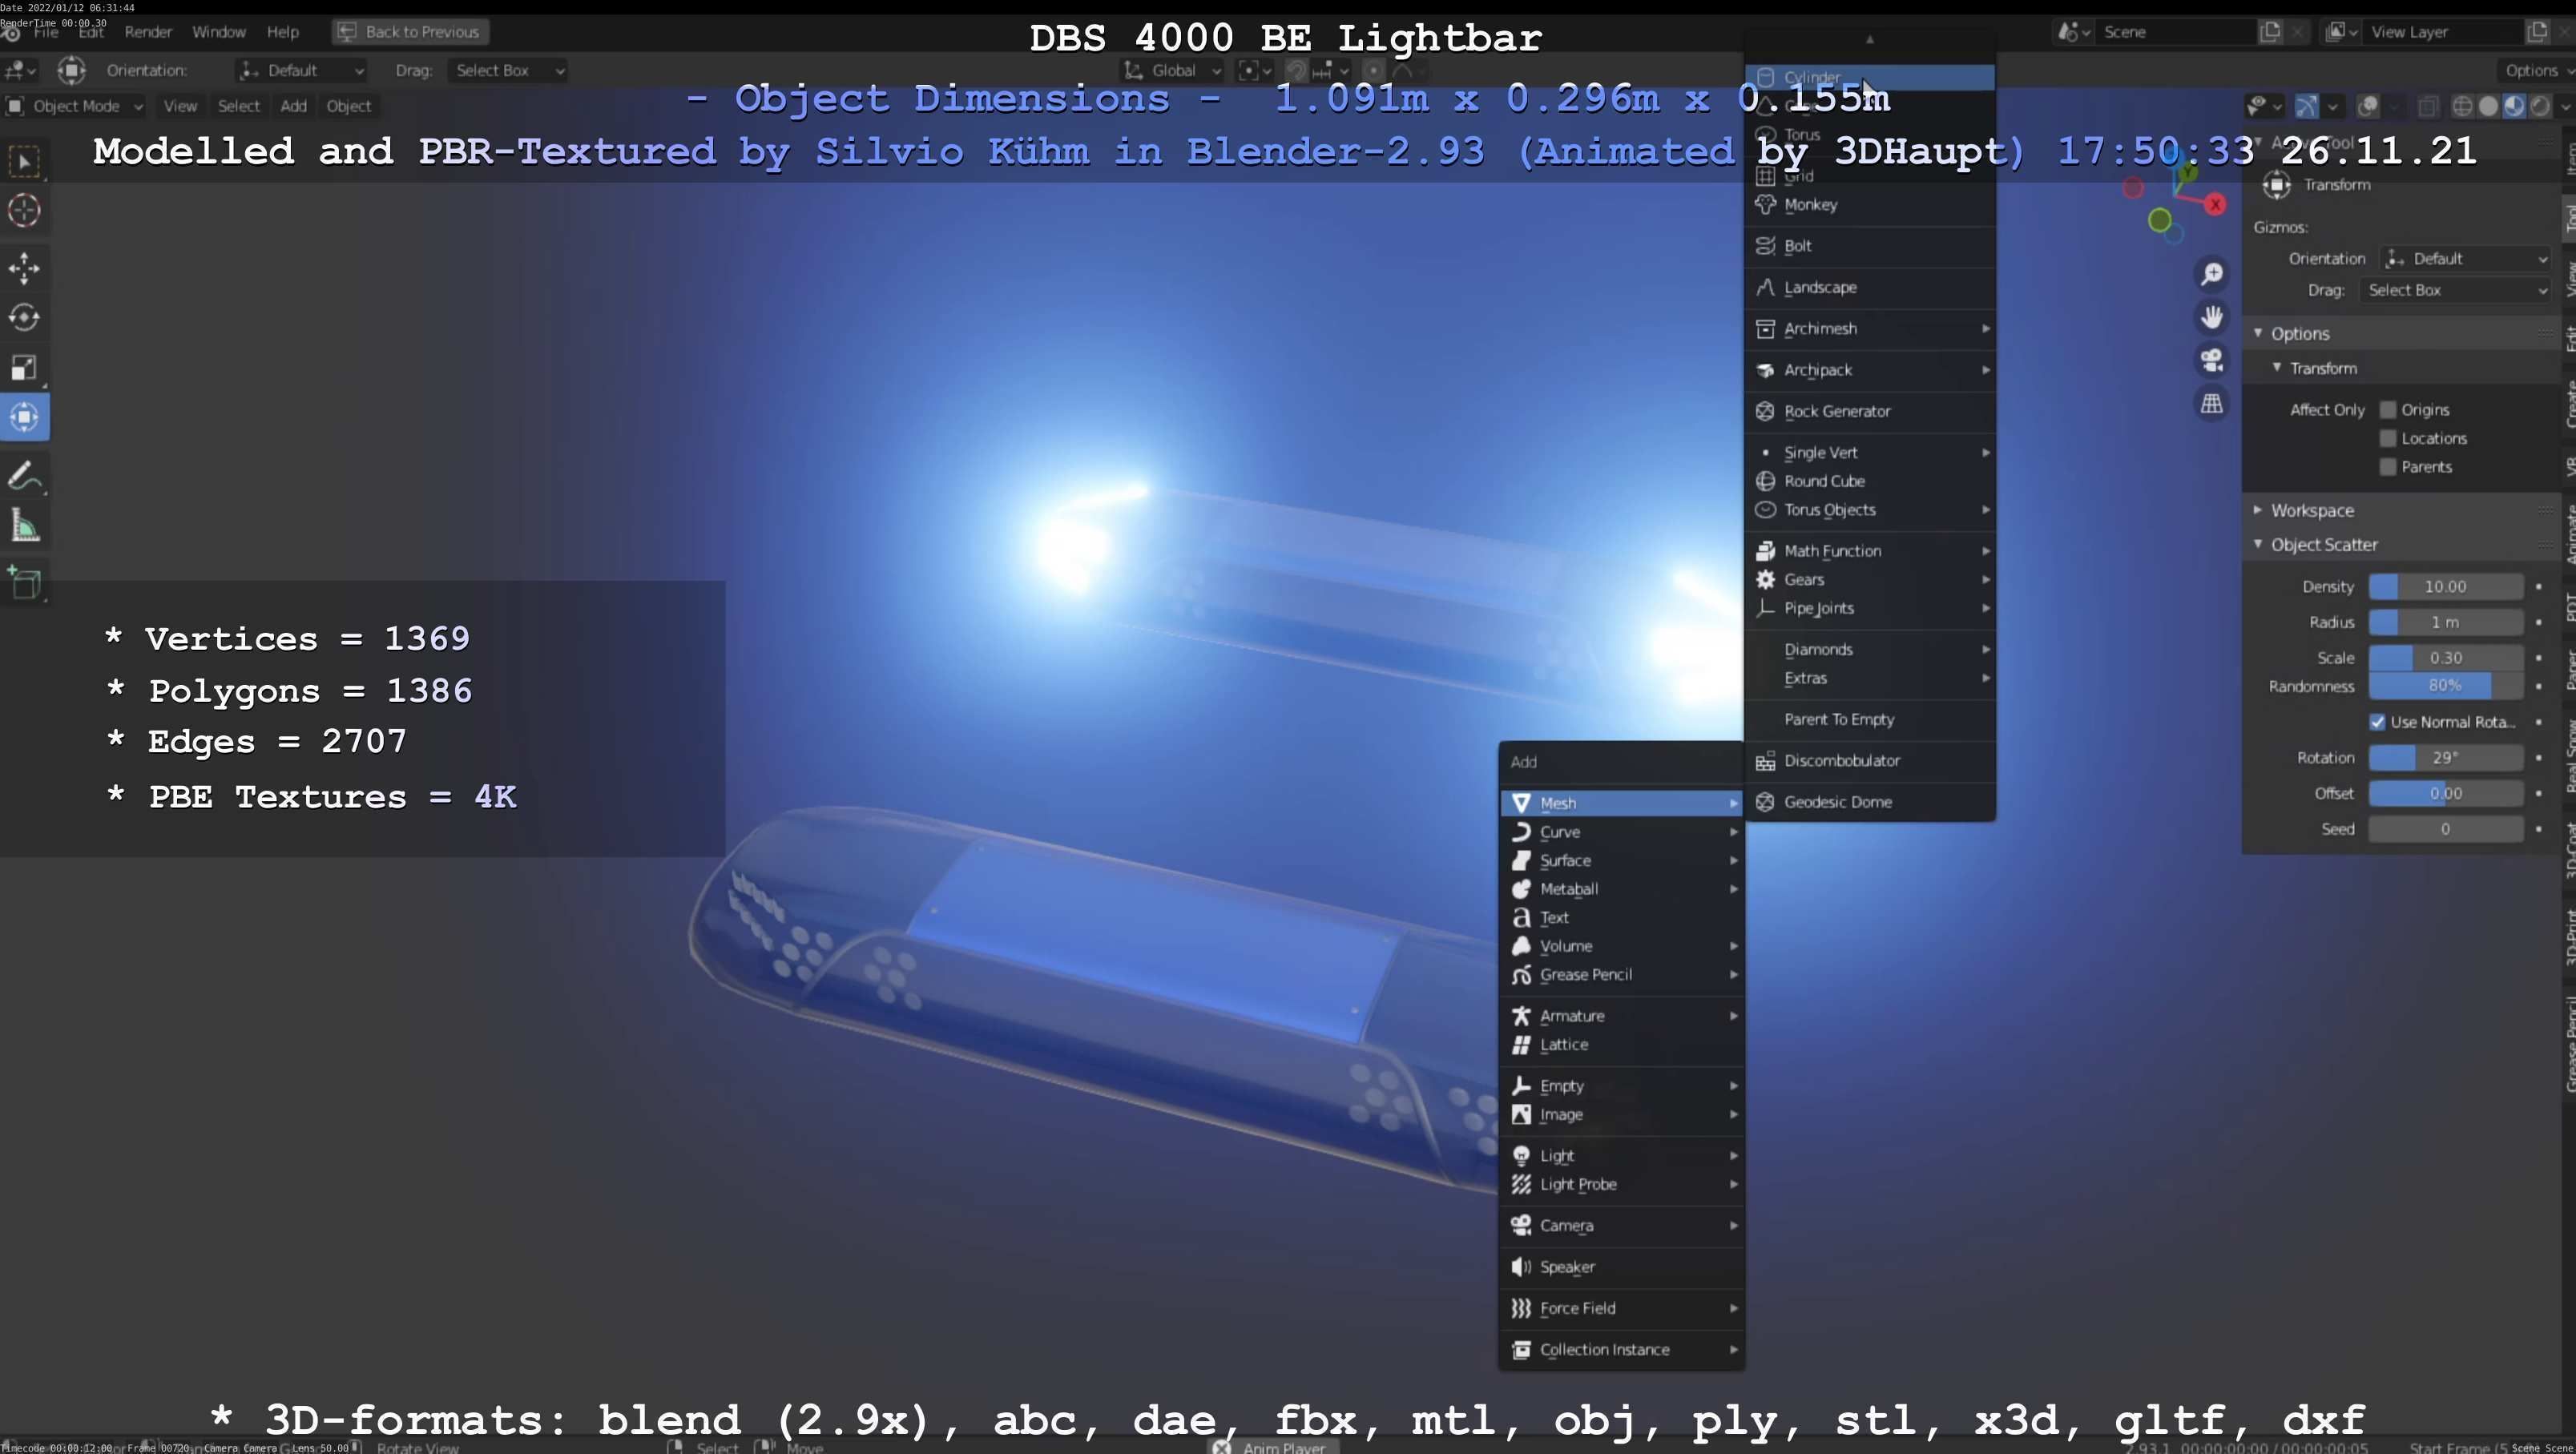Screen dimensions: 2576x1454
Task: Click Parent To Empty entry
Action: pyautogui.click(x=1870, y=720)
